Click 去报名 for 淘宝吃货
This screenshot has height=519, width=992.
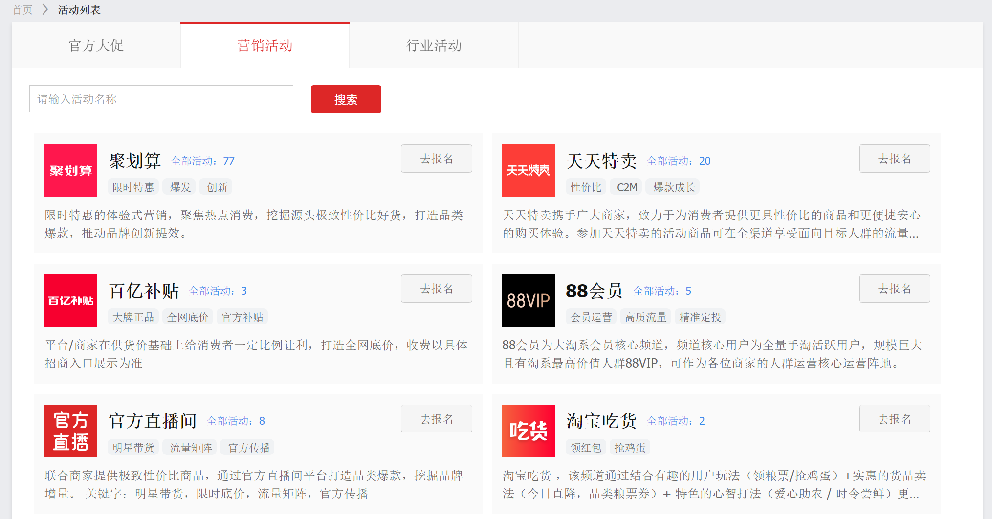895,419
